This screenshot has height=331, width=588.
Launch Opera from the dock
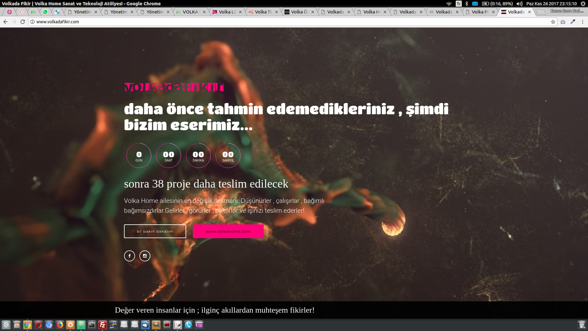pos(38,325)
